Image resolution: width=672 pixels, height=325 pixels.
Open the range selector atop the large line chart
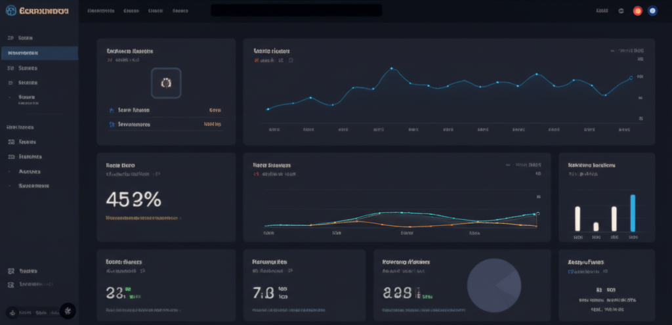[628, 50]
